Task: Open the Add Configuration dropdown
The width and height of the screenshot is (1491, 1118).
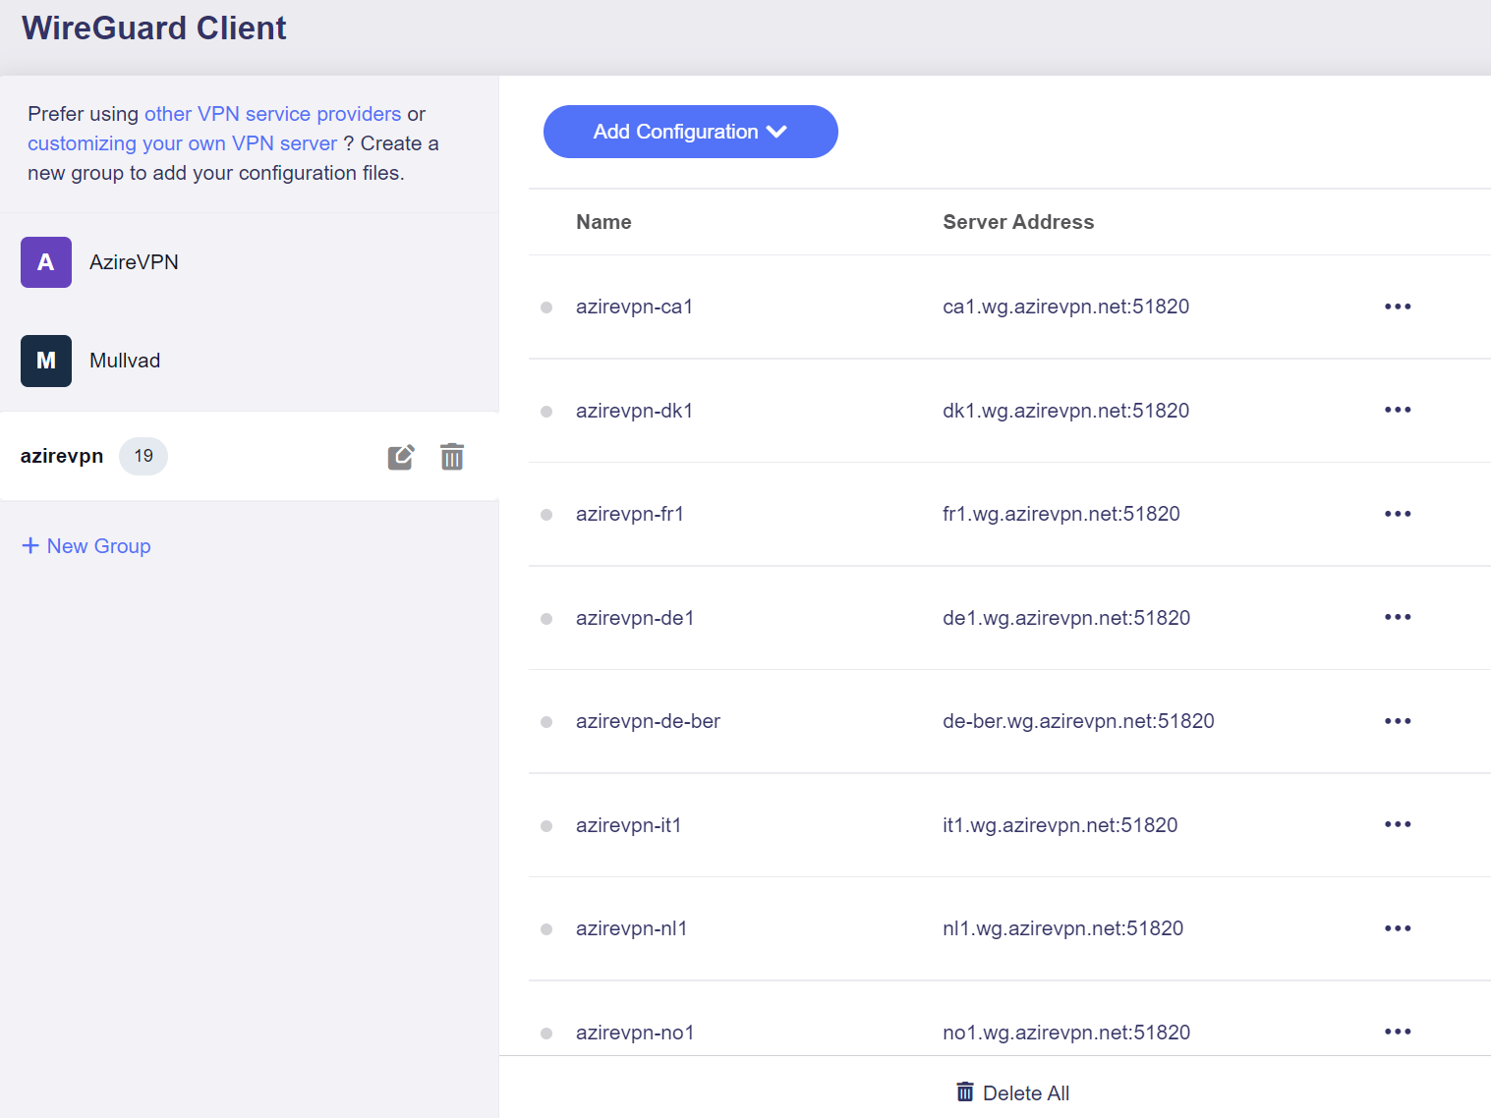Action: click(690, 132)
